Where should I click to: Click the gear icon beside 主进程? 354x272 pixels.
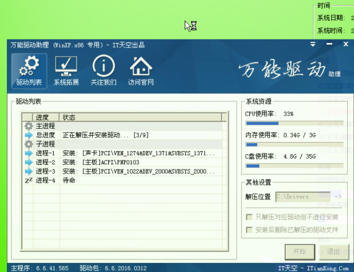click(29, 126)
